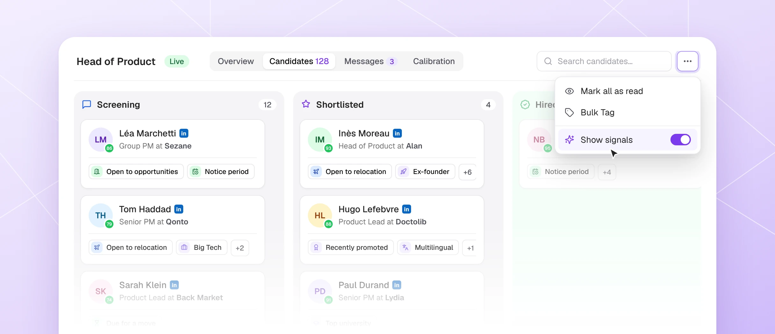Image resolution: width=775 pixels, height=334 pixels.
Task: Select the Candidates 128 tab
Action: (x=299, y=61)
